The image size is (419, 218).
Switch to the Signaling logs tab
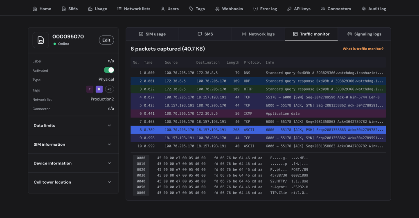coord(364,34)
